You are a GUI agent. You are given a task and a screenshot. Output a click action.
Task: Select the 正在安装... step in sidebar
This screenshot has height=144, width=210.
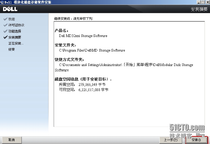[16, 43]
